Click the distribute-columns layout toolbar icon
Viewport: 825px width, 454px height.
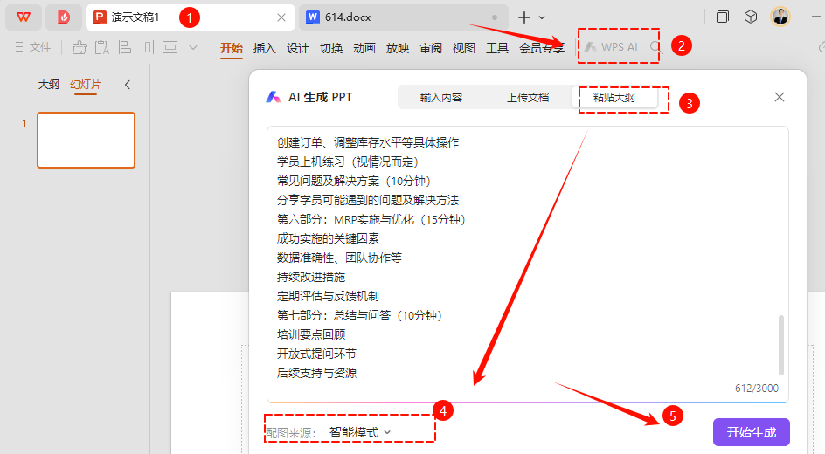pos(148,48)
